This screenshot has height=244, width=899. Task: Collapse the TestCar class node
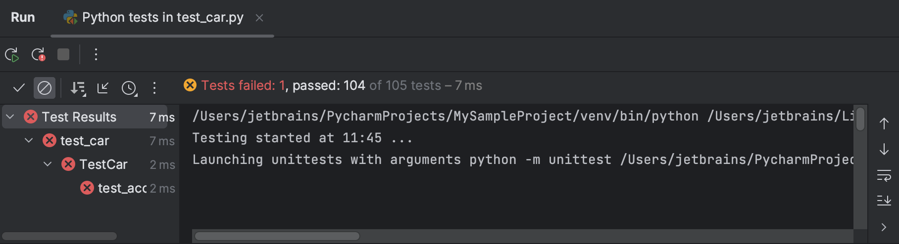pyautogui.click(x=48, y=164)
